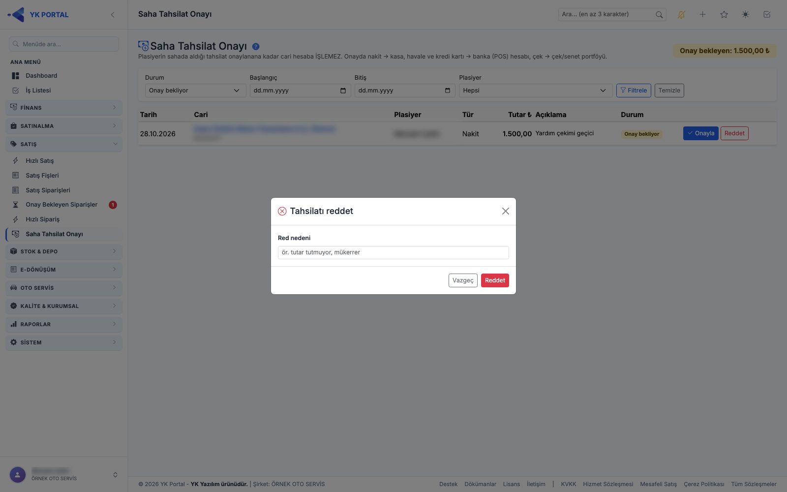
Task: Expand SİSTEM section
Action: [64, 342]
